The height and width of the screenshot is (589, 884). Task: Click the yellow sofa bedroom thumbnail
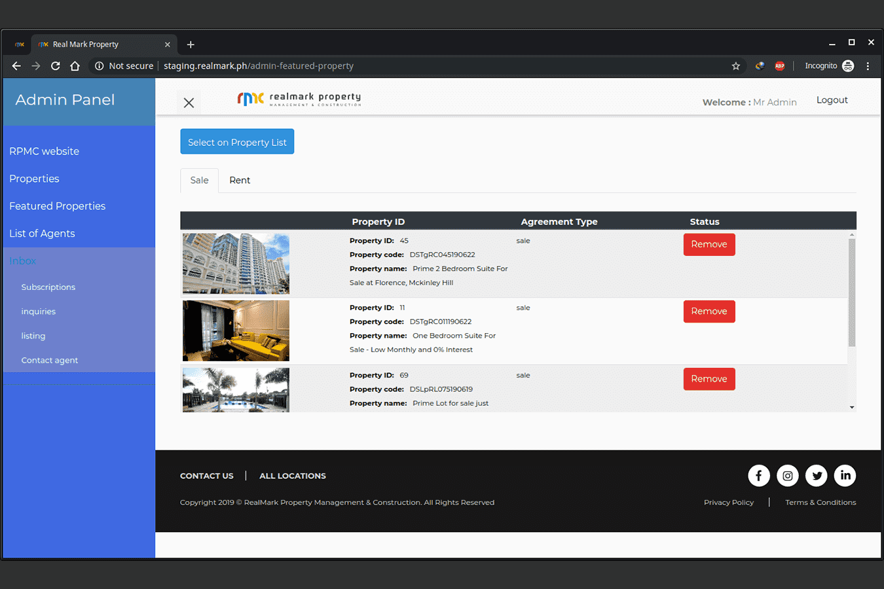pos(236,330)
